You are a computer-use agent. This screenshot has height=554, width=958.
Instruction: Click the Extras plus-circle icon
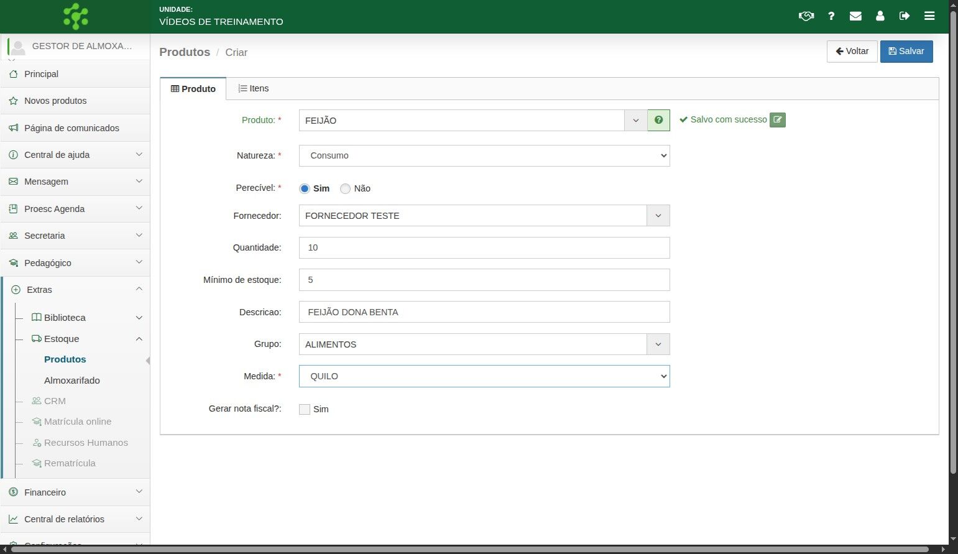coord(16,290)
